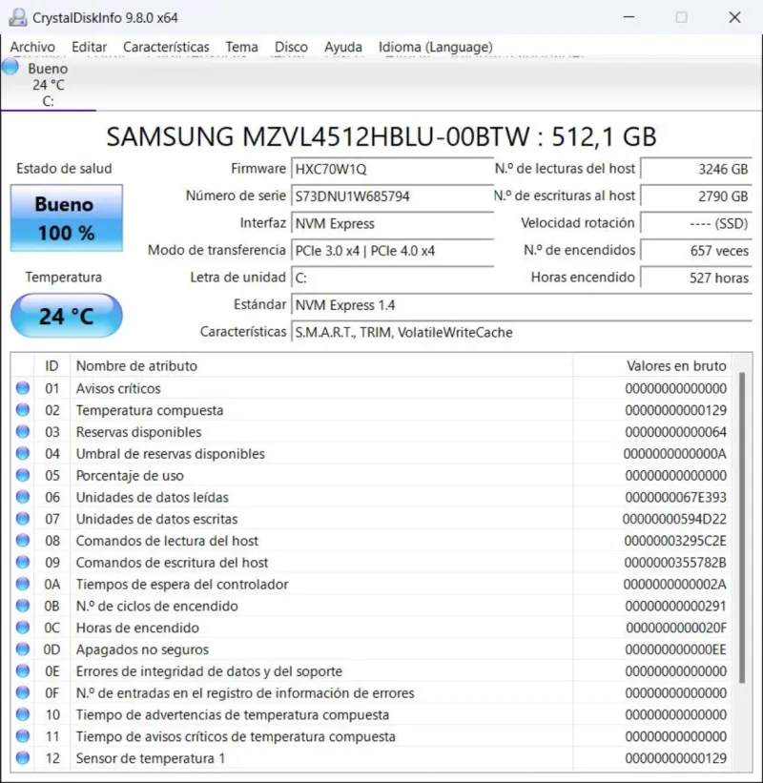Select the status dot for attribute 03 Reservas disponibles

(x=23, y=431)
